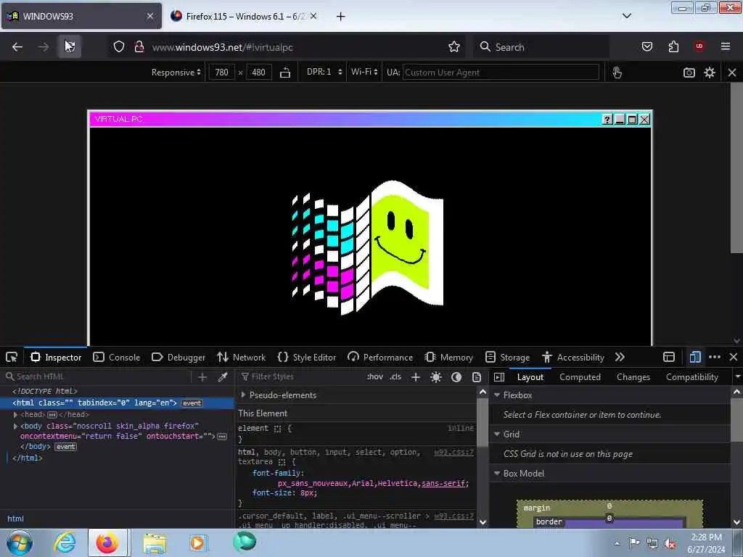Open DevTools customize ellipsis menu

pos(715,357)
